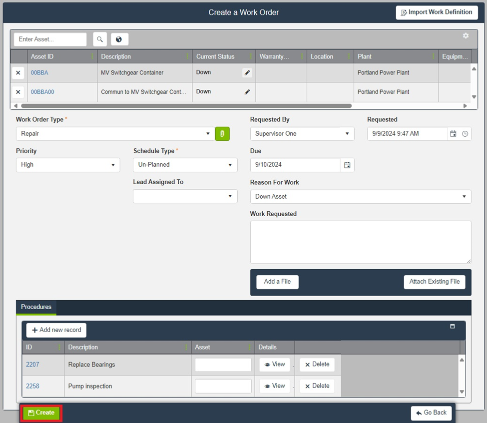The width and height of the screenshot is (487, 423).
Task: Click the asset search magnifier icon
Action: click(100, 39)
